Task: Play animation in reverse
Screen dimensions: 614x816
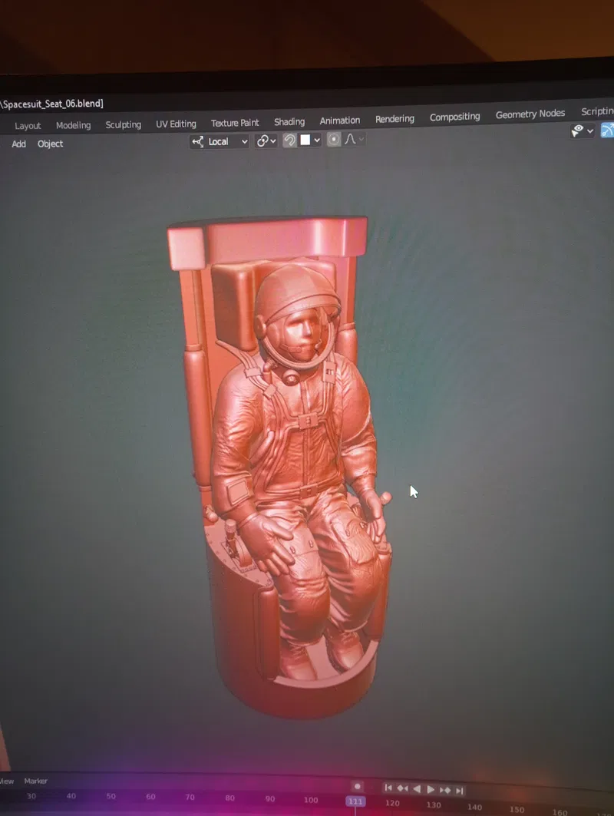Action: [417, 788]
